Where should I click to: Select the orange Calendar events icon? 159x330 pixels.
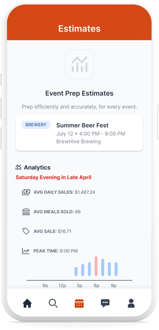coord(79,303)
